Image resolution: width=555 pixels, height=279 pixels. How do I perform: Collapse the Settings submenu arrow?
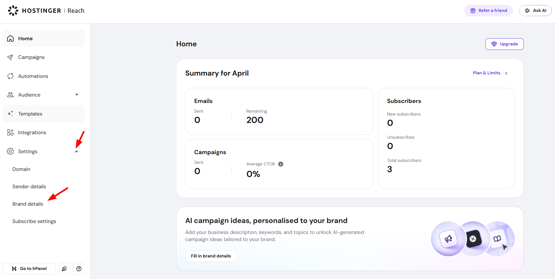77,152
